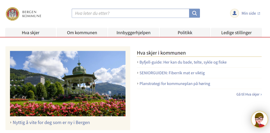The height and width of the screenshot is (133, 270).
Task: Switch to the Om kommunen tab
Action: tap(82, 33)
